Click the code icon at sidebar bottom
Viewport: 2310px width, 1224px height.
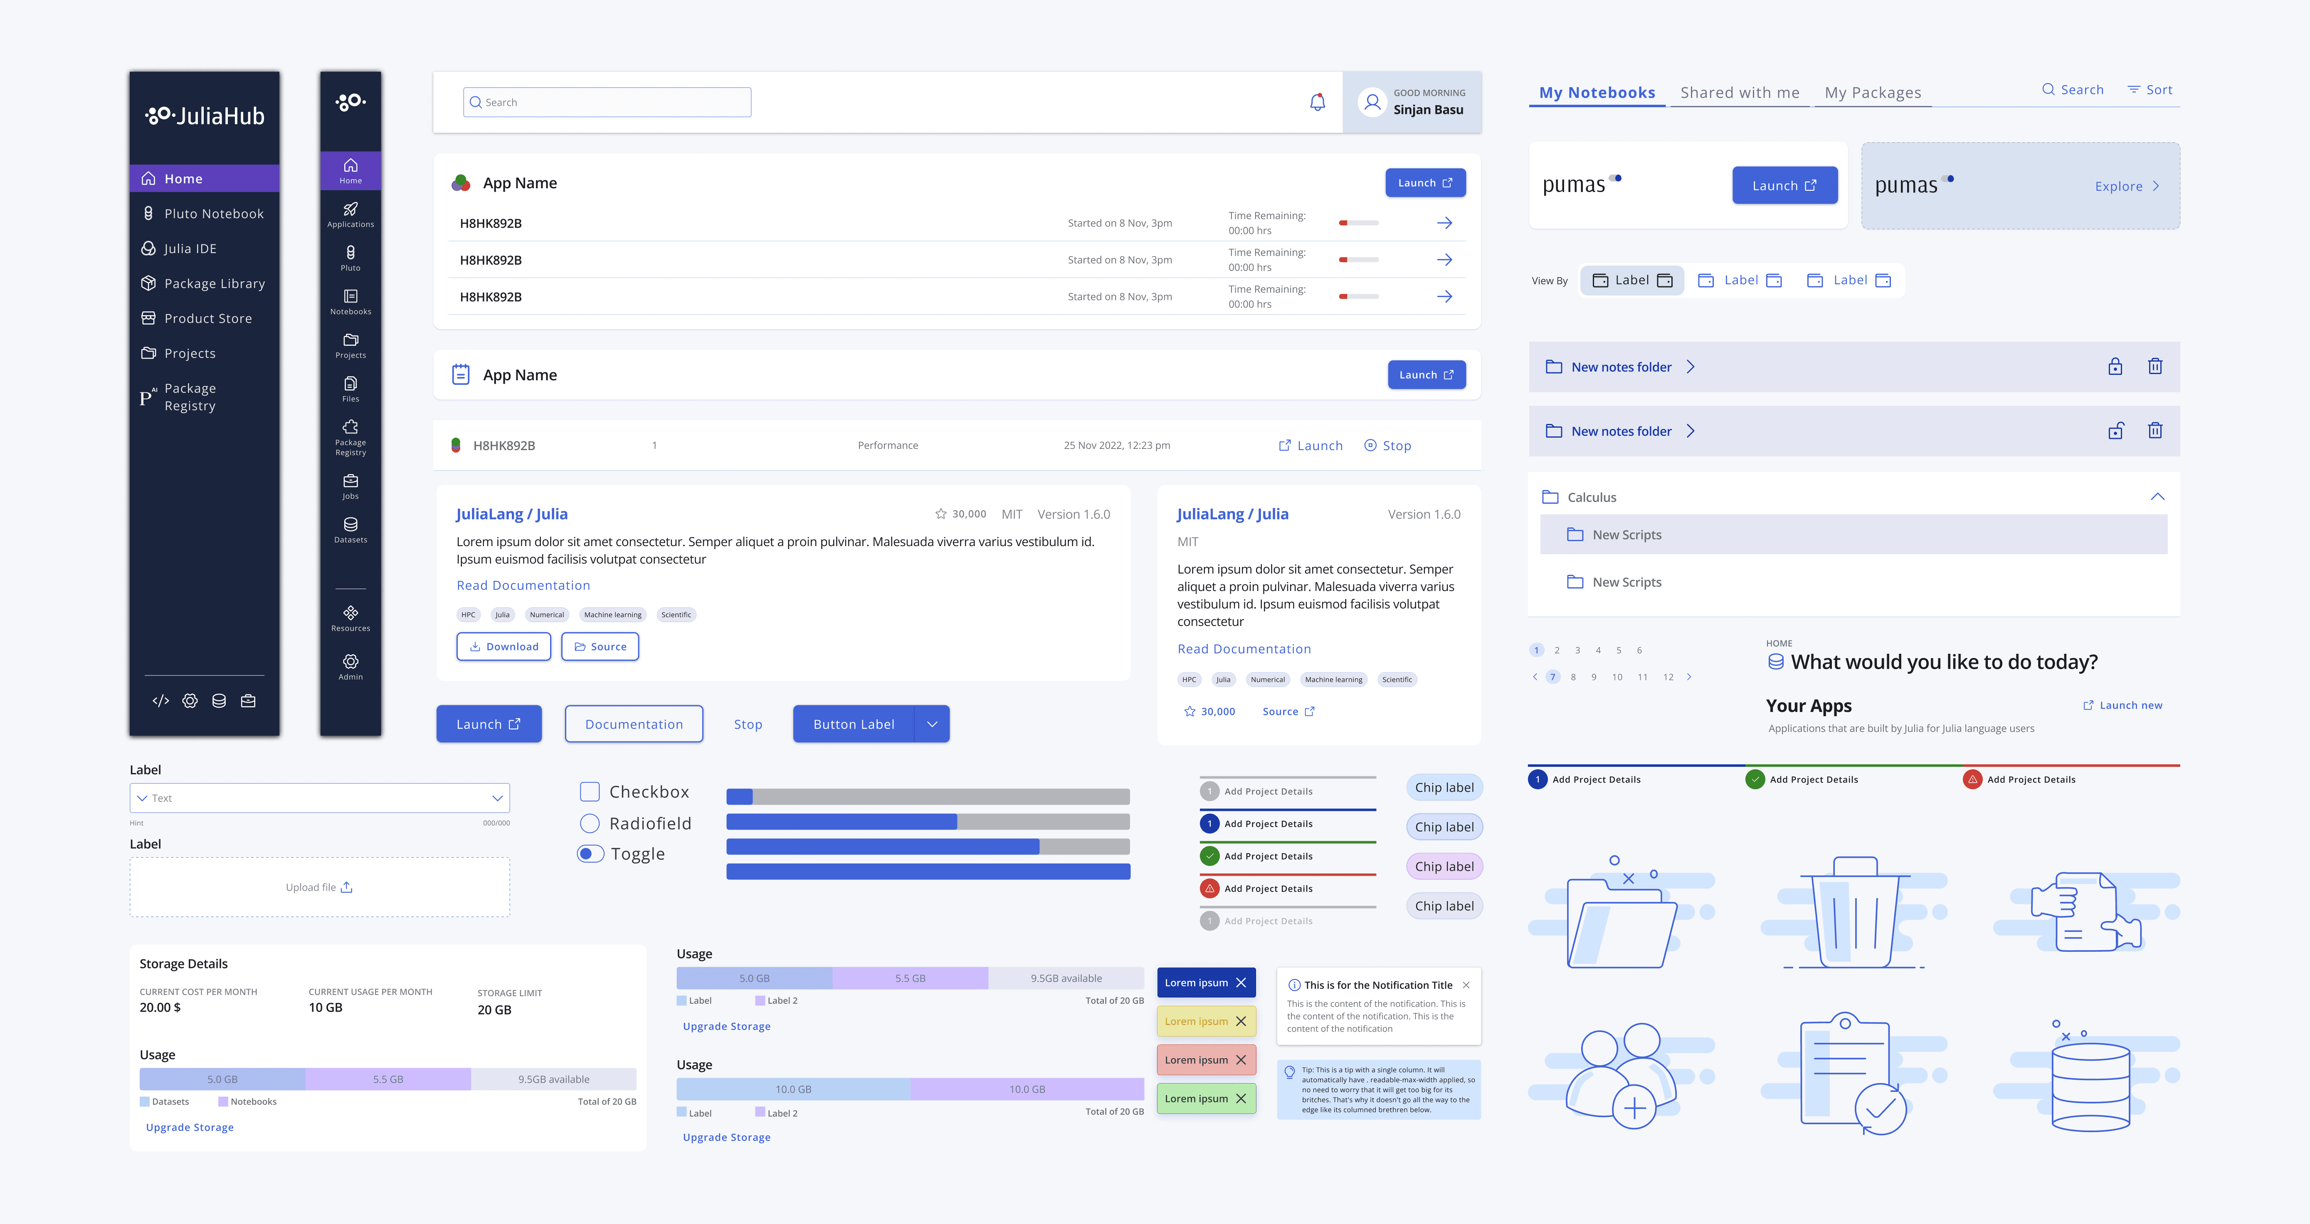tap(161, 701)
